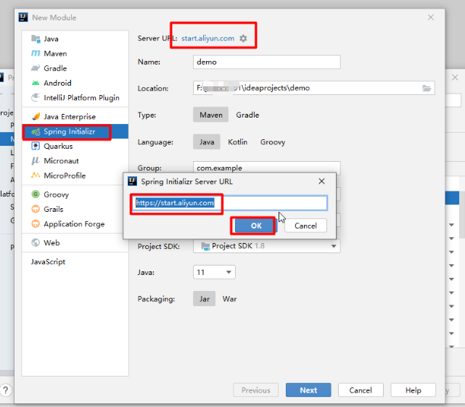This screenshot has width=465, height=407.
Task: Click the Name input field
Action: 267,62
